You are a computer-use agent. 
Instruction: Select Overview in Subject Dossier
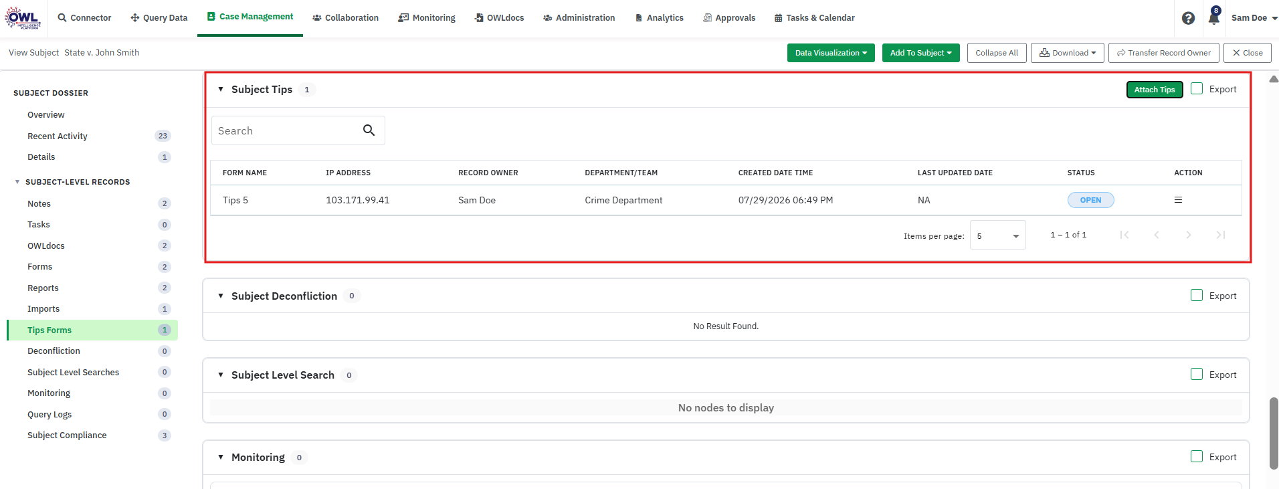coord(46,115)
